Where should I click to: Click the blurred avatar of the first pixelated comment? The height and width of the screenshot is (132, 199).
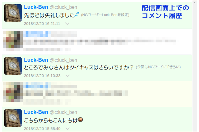[13, 40]
